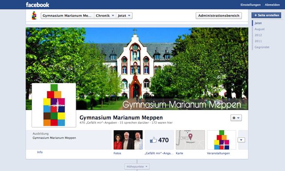Viewport: 285px width, 171px height.
Task: Click Abmelden in the header
Action: click(272, 5)
